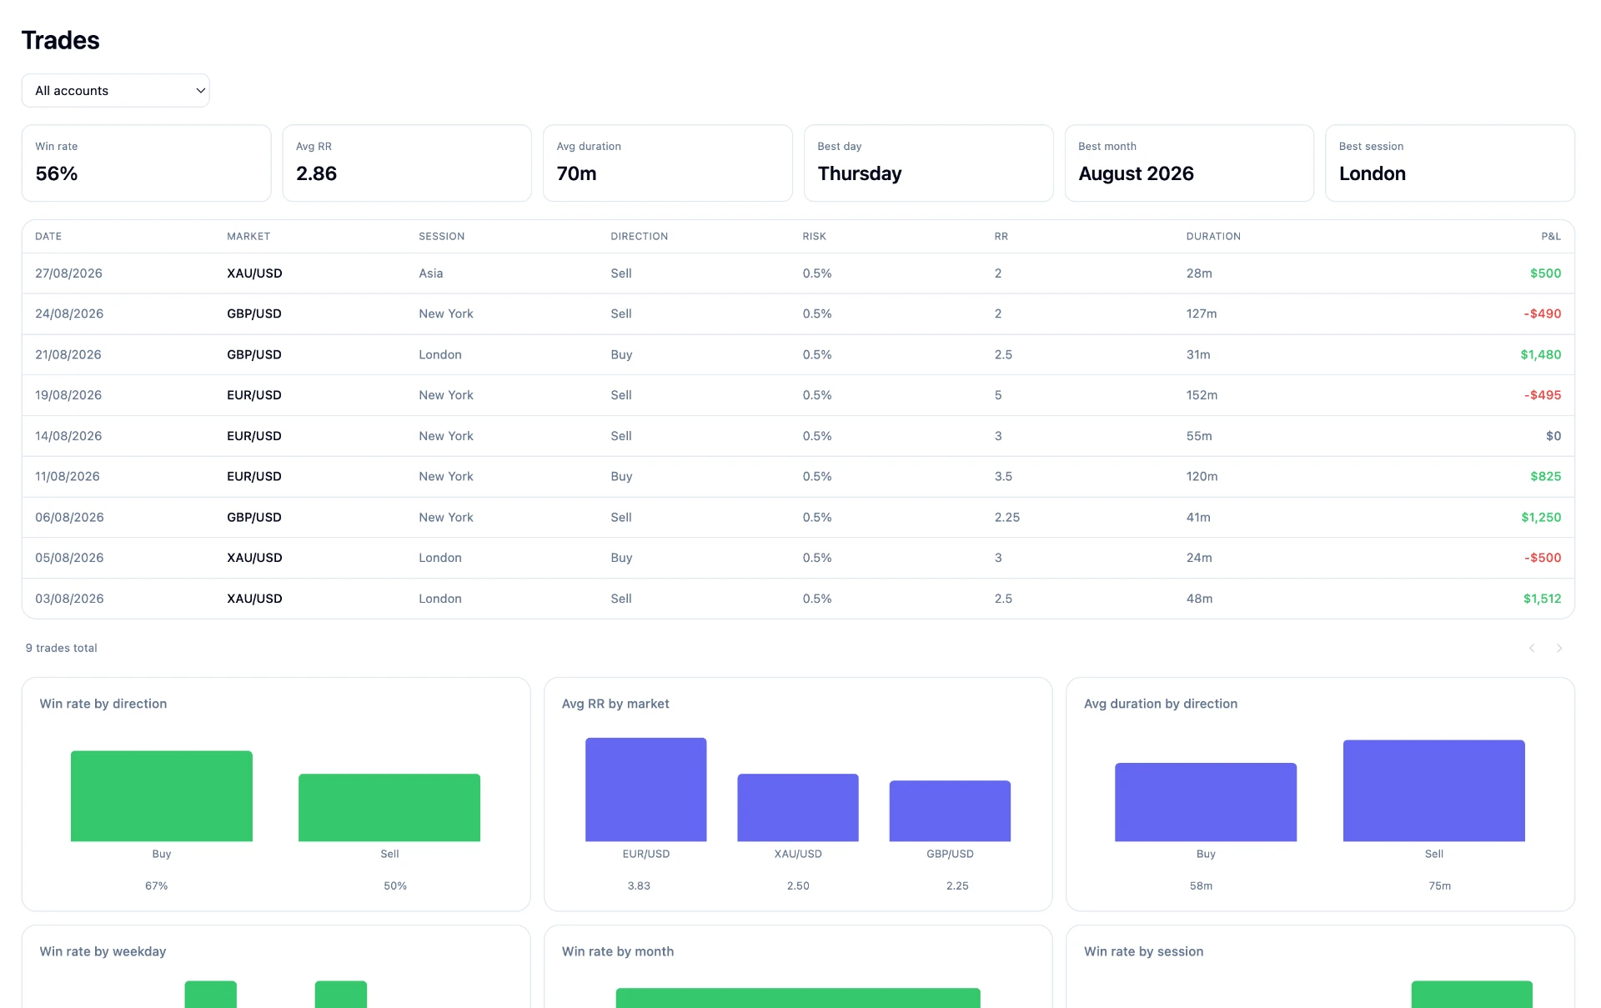Click the Asia session cell
Viewport: 1601px width, 1008px height.
431,273
